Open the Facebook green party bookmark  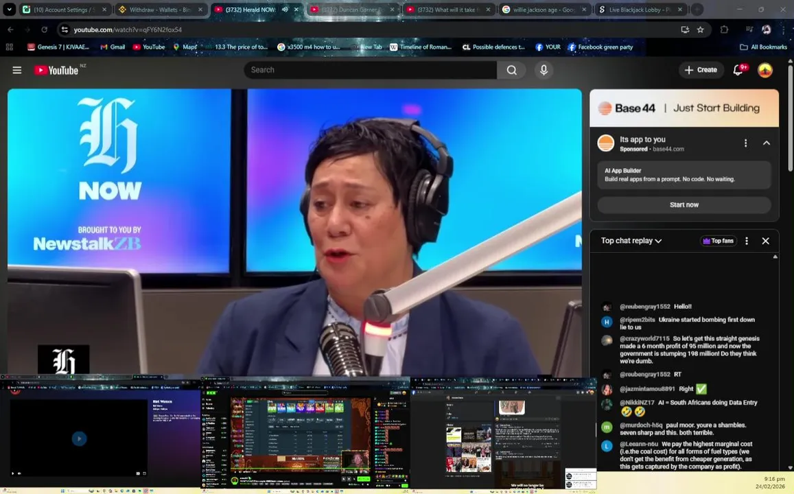tap(600, 47)
